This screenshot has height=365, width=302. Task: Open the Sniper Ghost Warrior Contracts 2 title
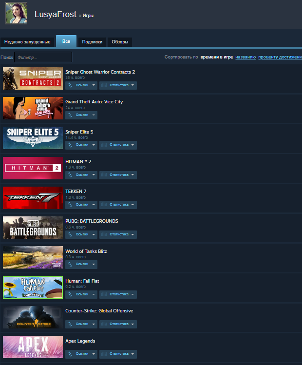point(100,72)
